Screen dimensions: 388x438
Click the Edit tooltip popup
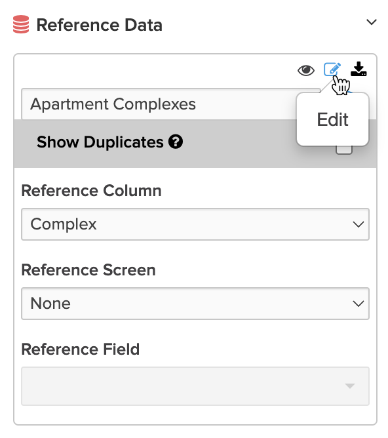click(332, 119)
